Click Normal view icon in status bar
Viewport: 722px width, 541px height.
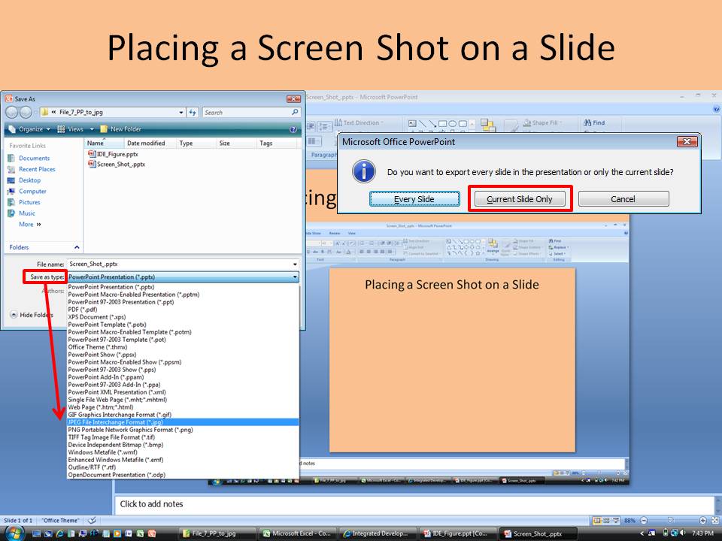(597, 520)
